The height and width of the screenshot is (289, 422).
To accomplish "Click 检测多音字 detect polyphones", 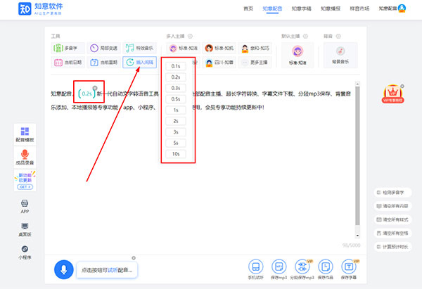I will [392, 193].
